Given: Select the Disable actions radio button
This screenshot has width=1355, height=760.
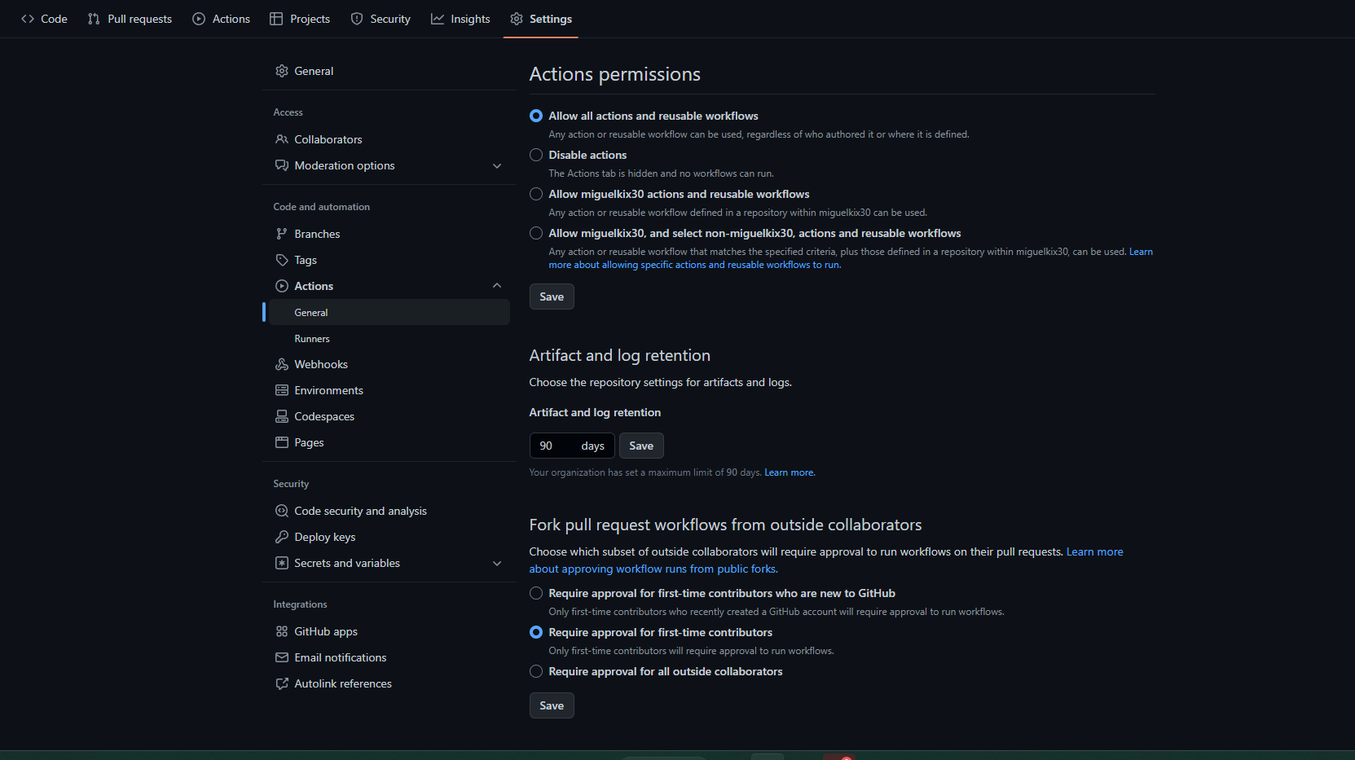Looking at the screenshot, I should pos(535,155).
